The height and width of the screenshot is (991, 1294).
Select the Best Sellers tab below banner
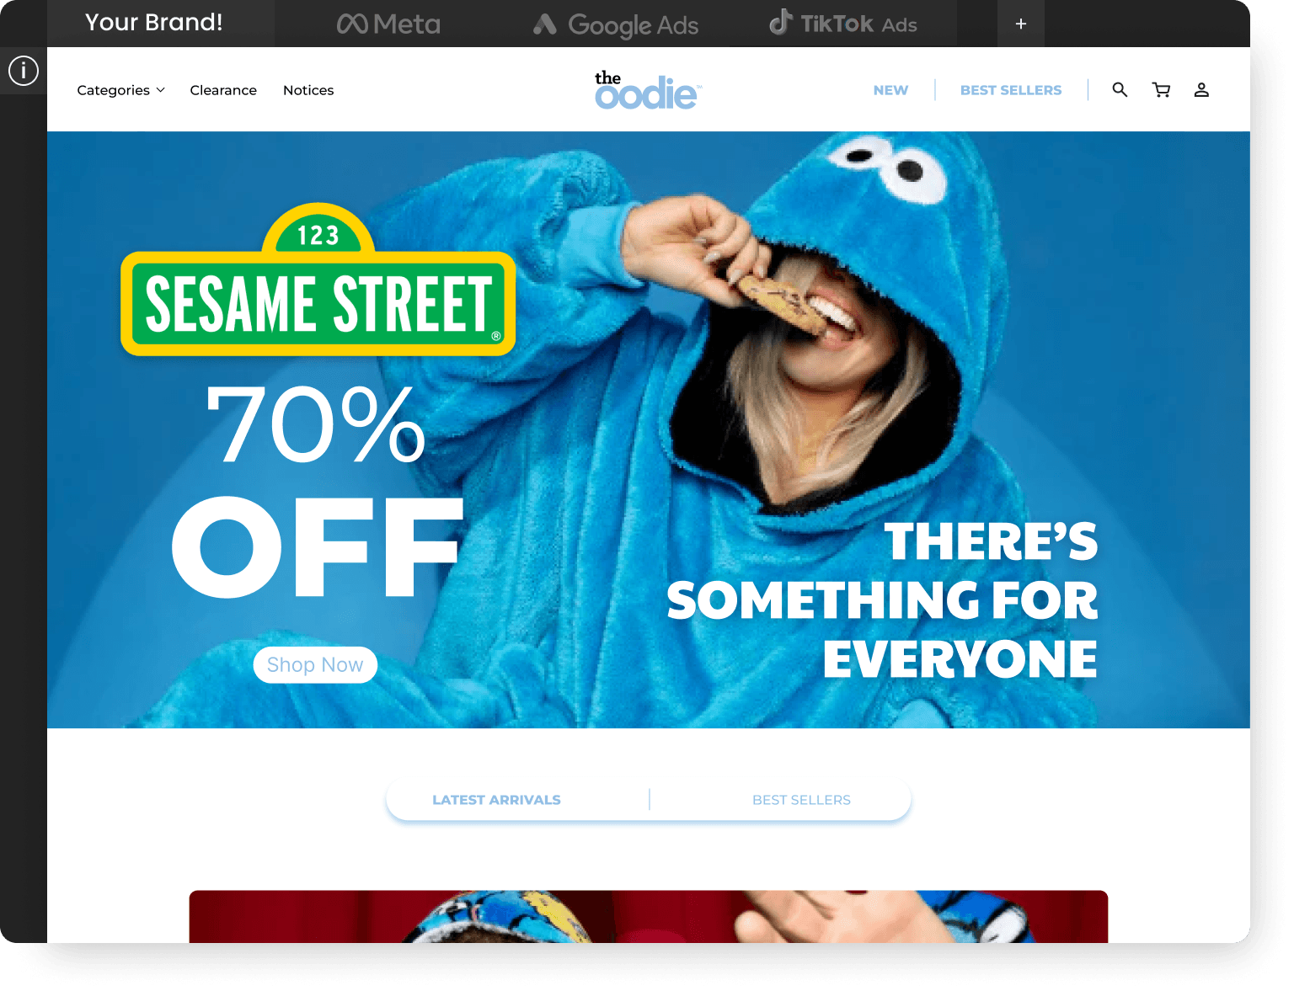click(x=801, y=800)
